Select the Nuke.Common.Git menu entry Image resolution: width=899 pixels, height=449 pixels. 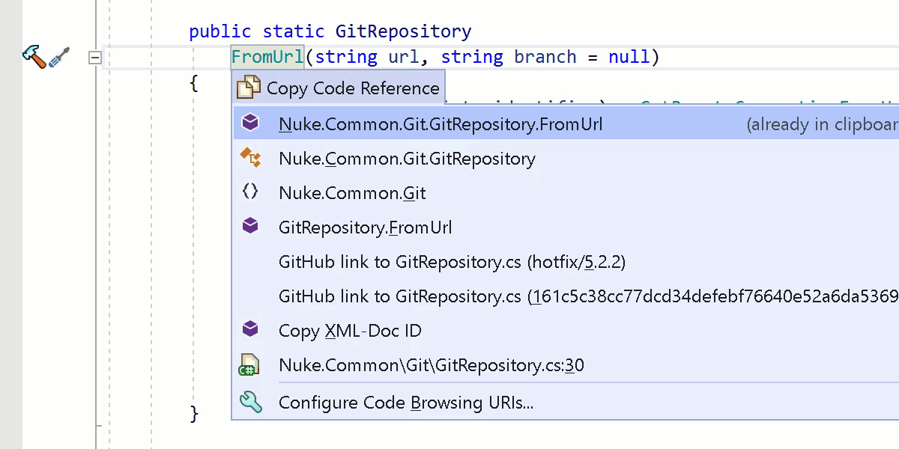tap(352, 192)
